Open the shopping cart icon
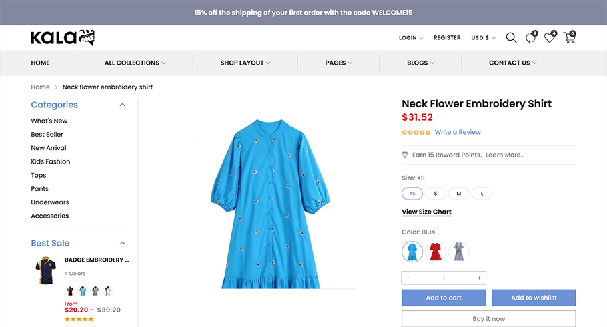The width and height of the screenshot is (607, 327). coord(570,37)
